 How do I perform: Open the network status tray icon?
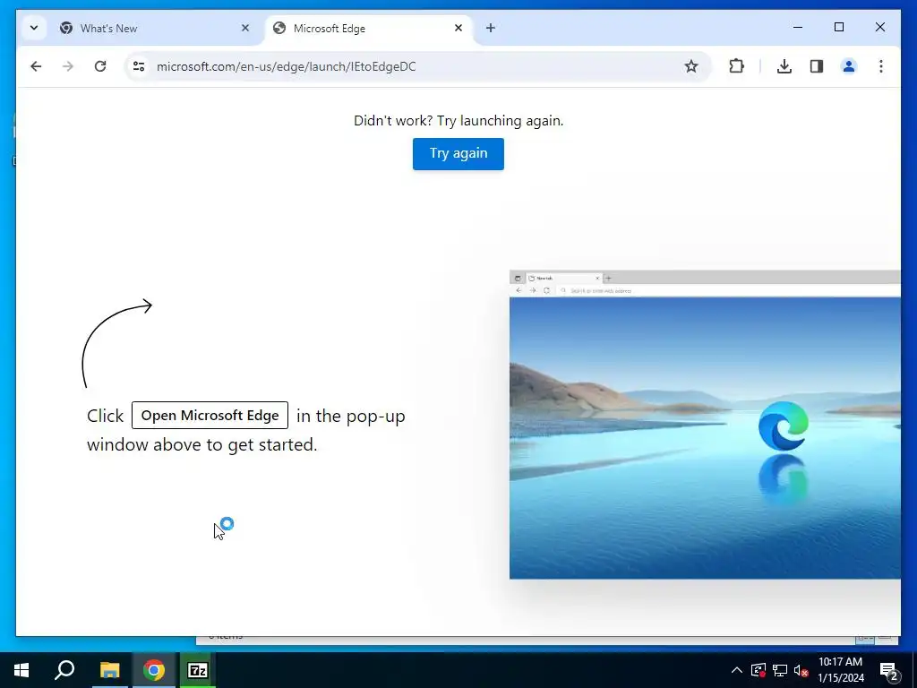[780, 670]
